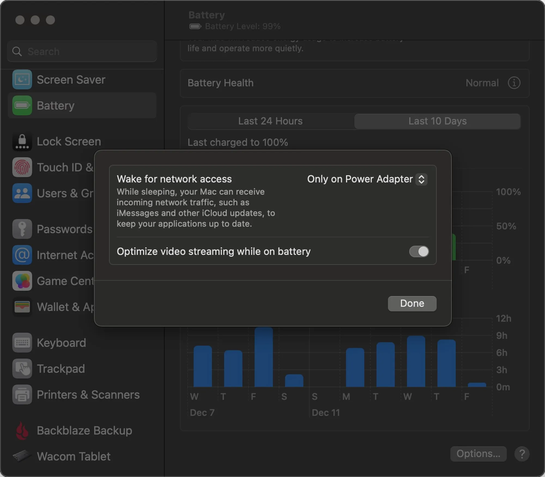Open Screen Saver settings label
This screenshot has height=477, width=545.
point(71,80)
